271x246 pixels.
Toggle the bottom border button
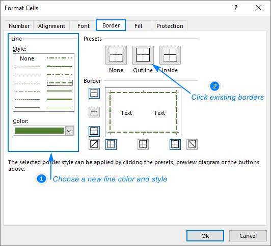point(94,131)
